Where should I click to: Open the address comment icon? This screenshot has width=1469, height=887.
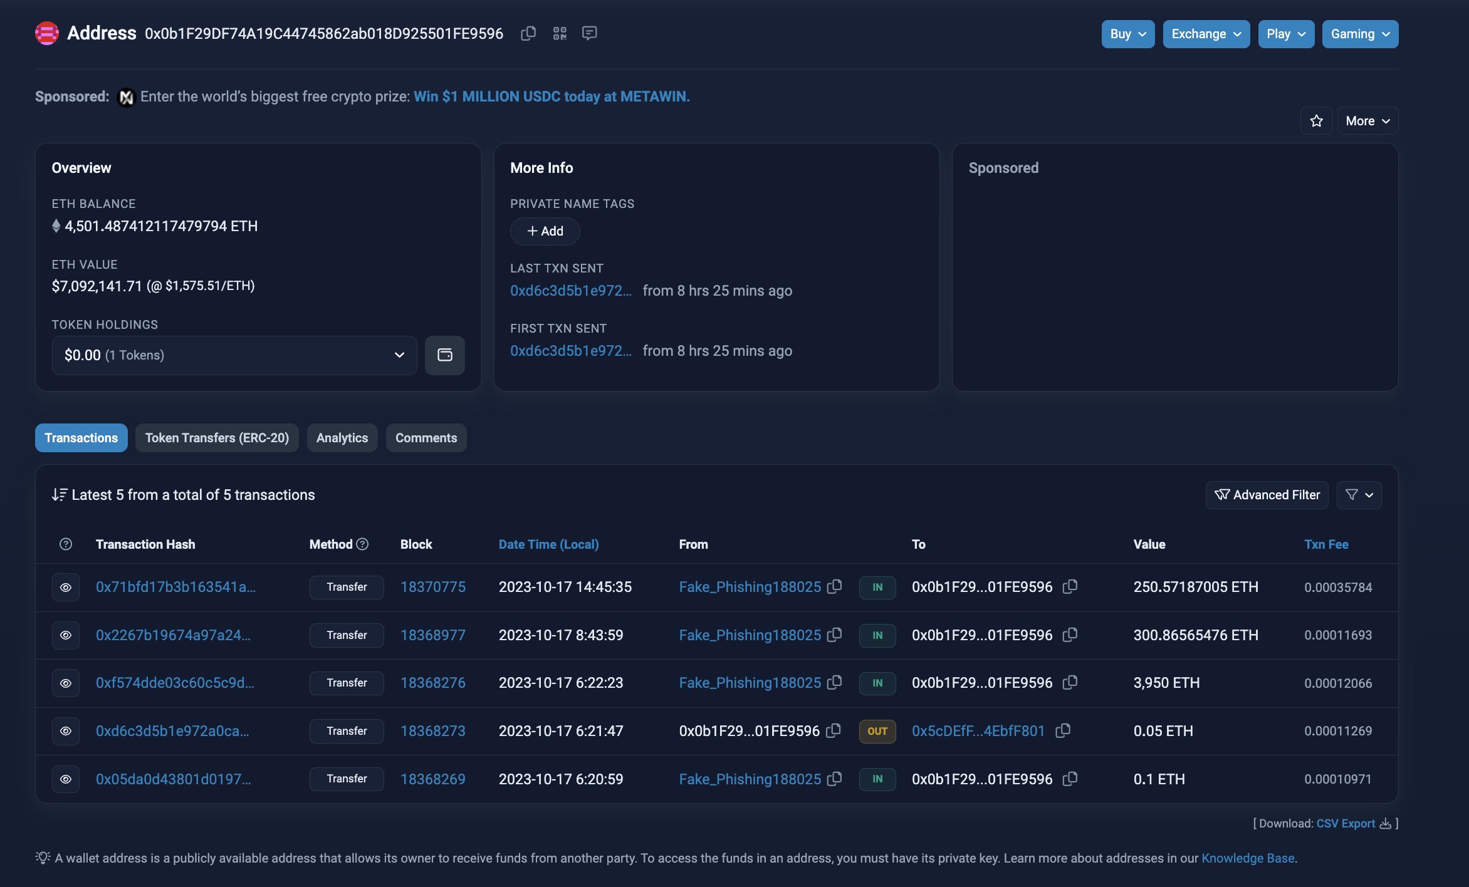pyautogui.click(x=589, y=33)
